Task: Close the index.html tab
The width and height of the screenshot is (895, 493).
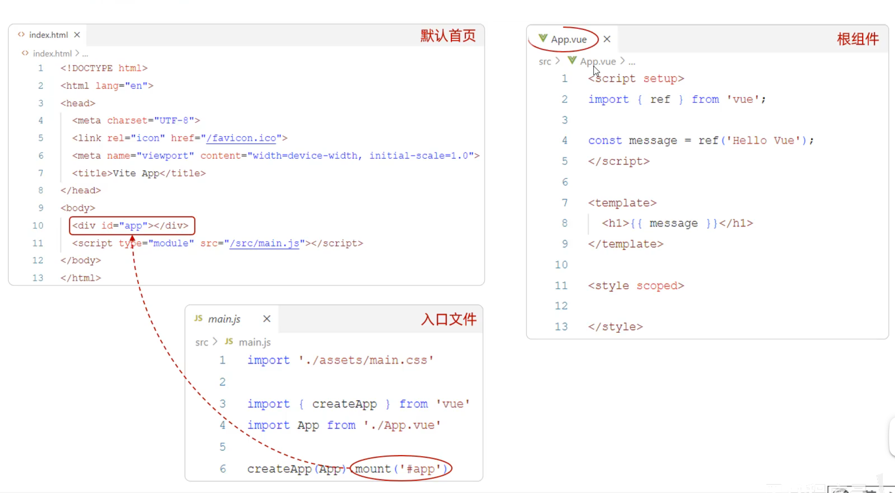Action: (x=77, y=35)
